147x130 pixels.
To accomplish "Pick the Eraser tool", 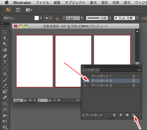I will (x=5, y=97).
